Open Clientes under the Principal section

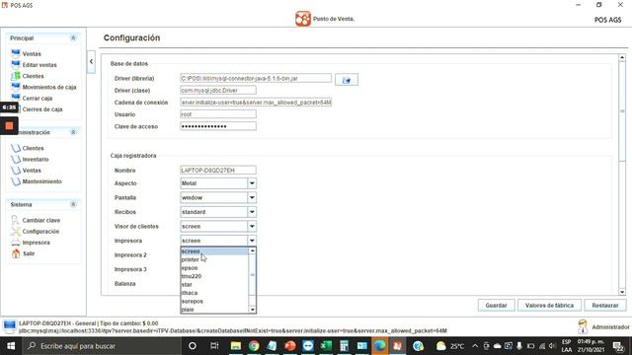point(33,76)
